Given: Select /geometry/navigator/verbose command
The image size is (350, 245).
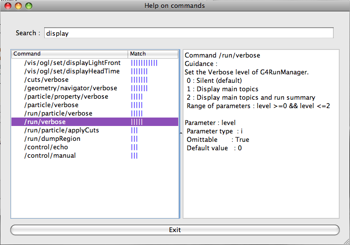Looking at the screenshot, I should point(70,88).
